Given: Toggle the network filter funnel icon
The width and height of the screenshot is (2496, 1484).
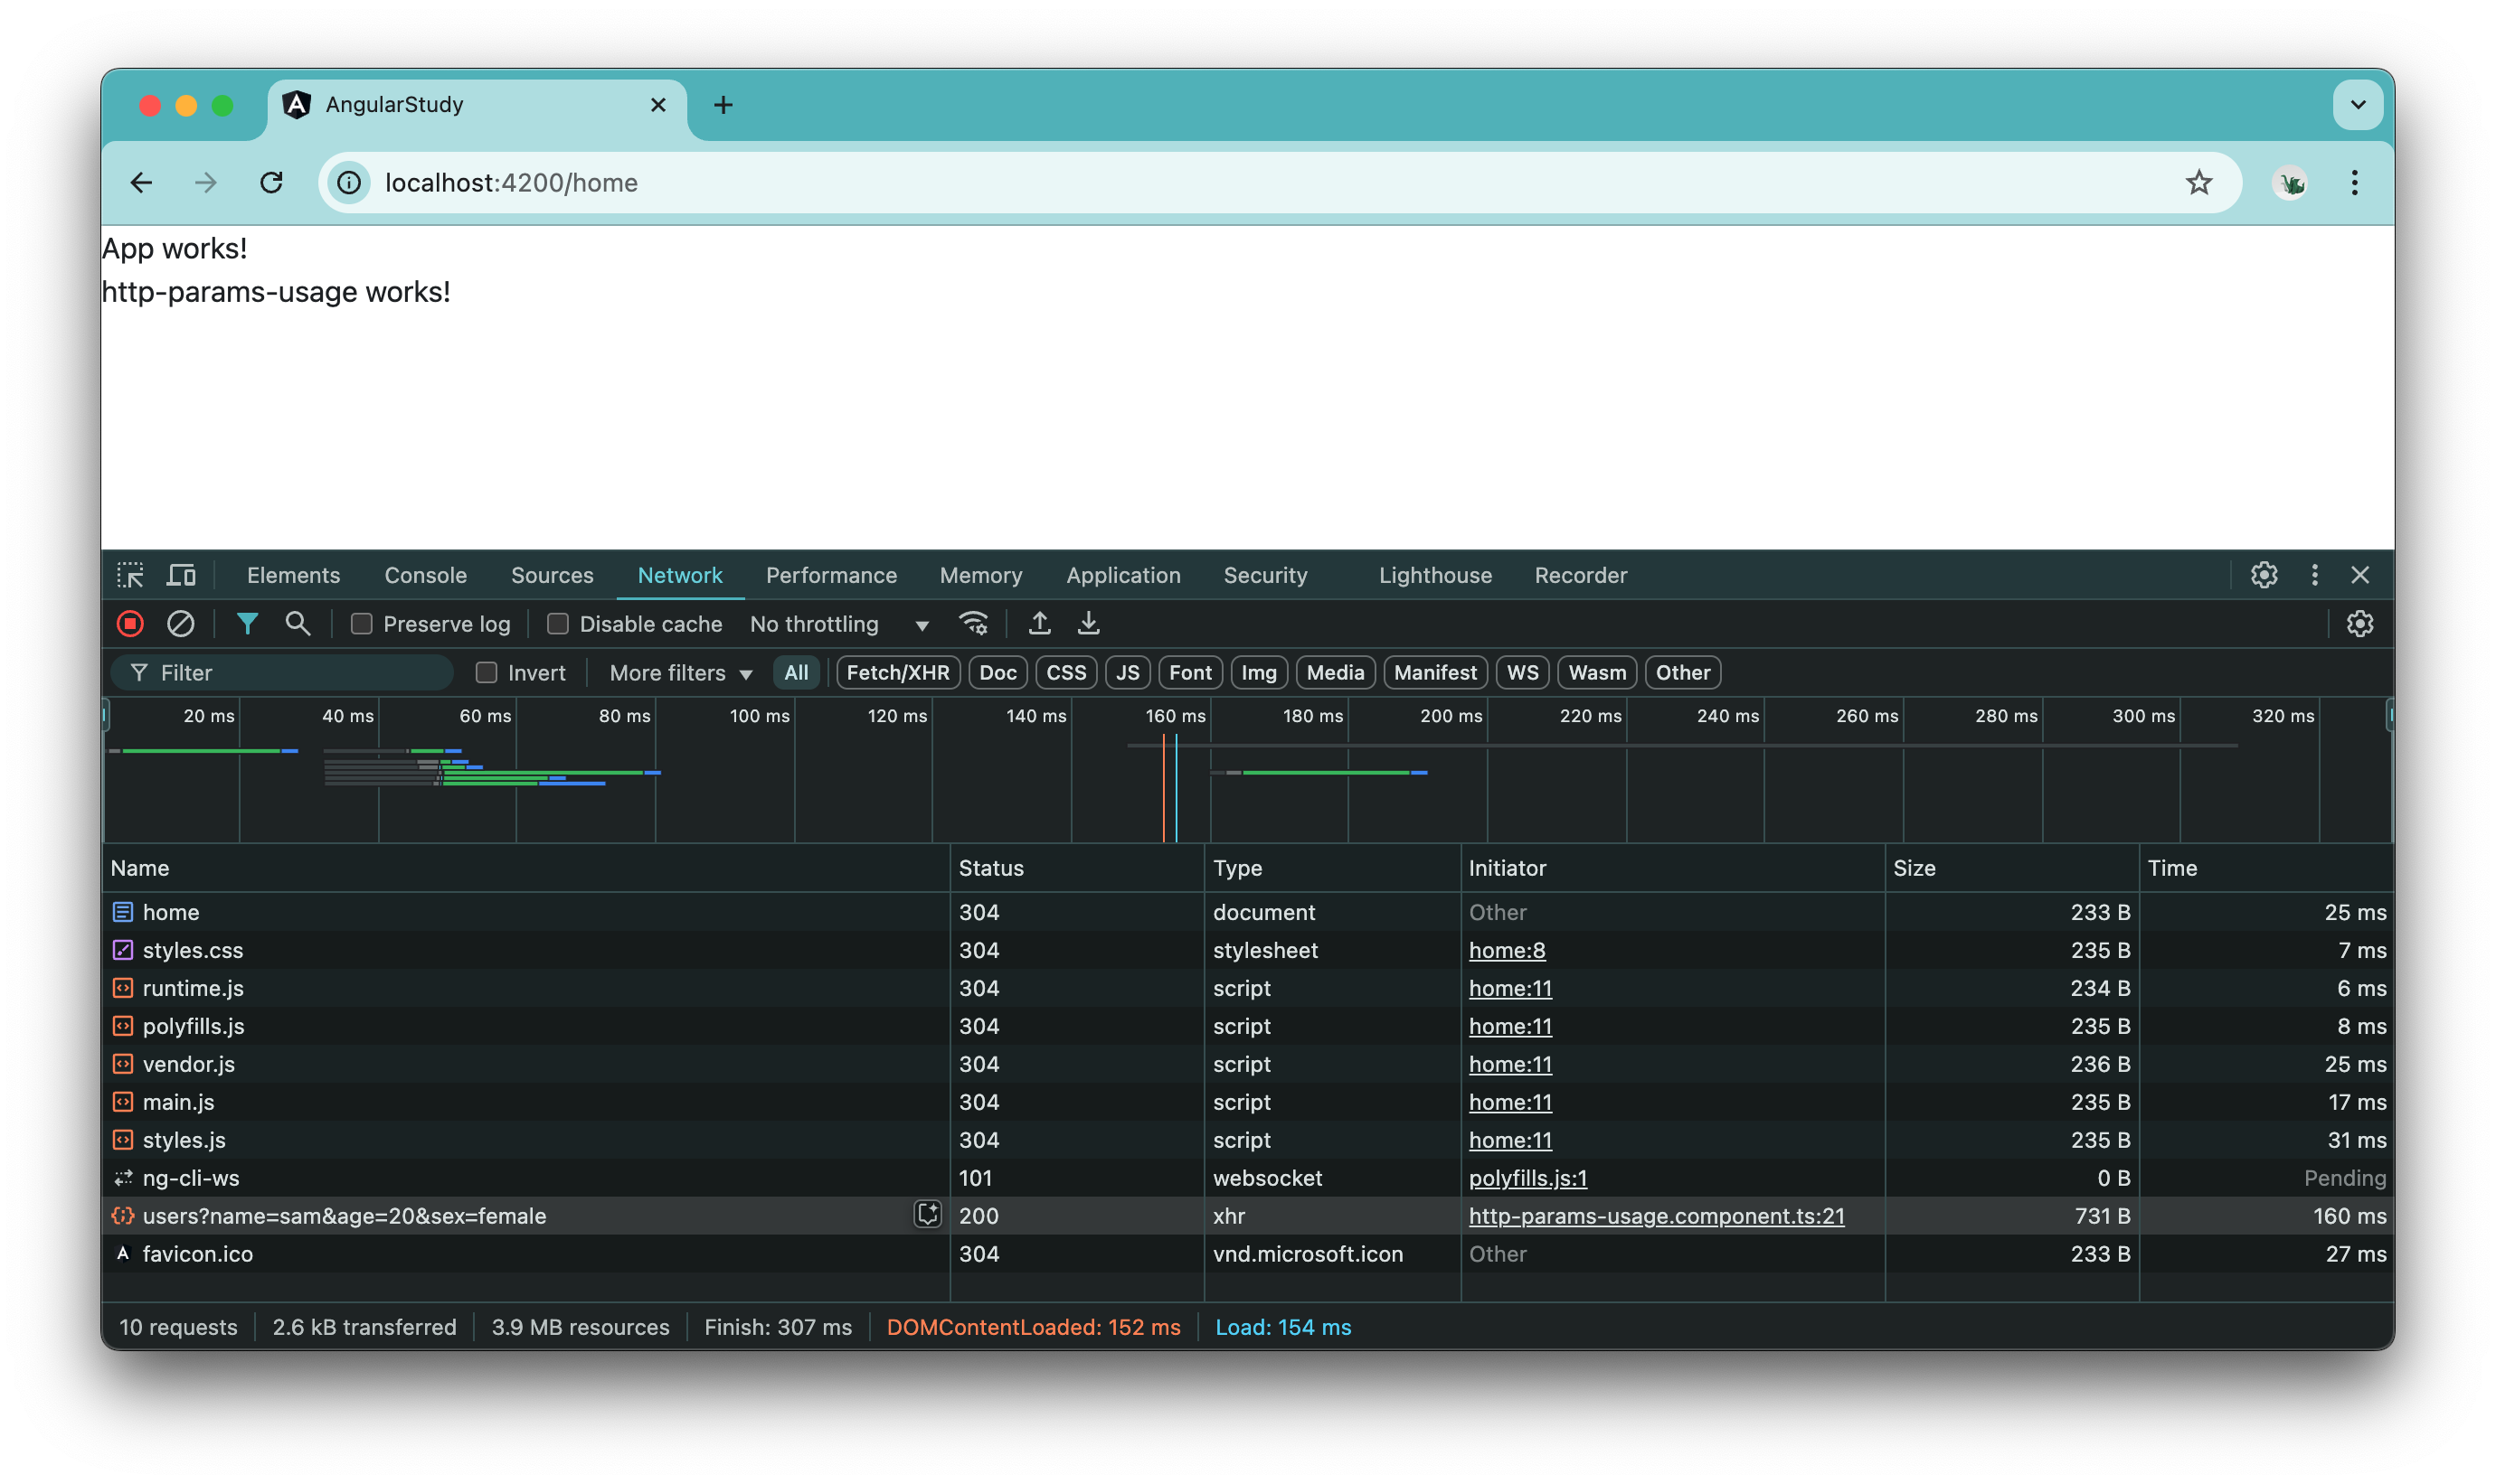Looking at the screenshot, I should [247, 624].
